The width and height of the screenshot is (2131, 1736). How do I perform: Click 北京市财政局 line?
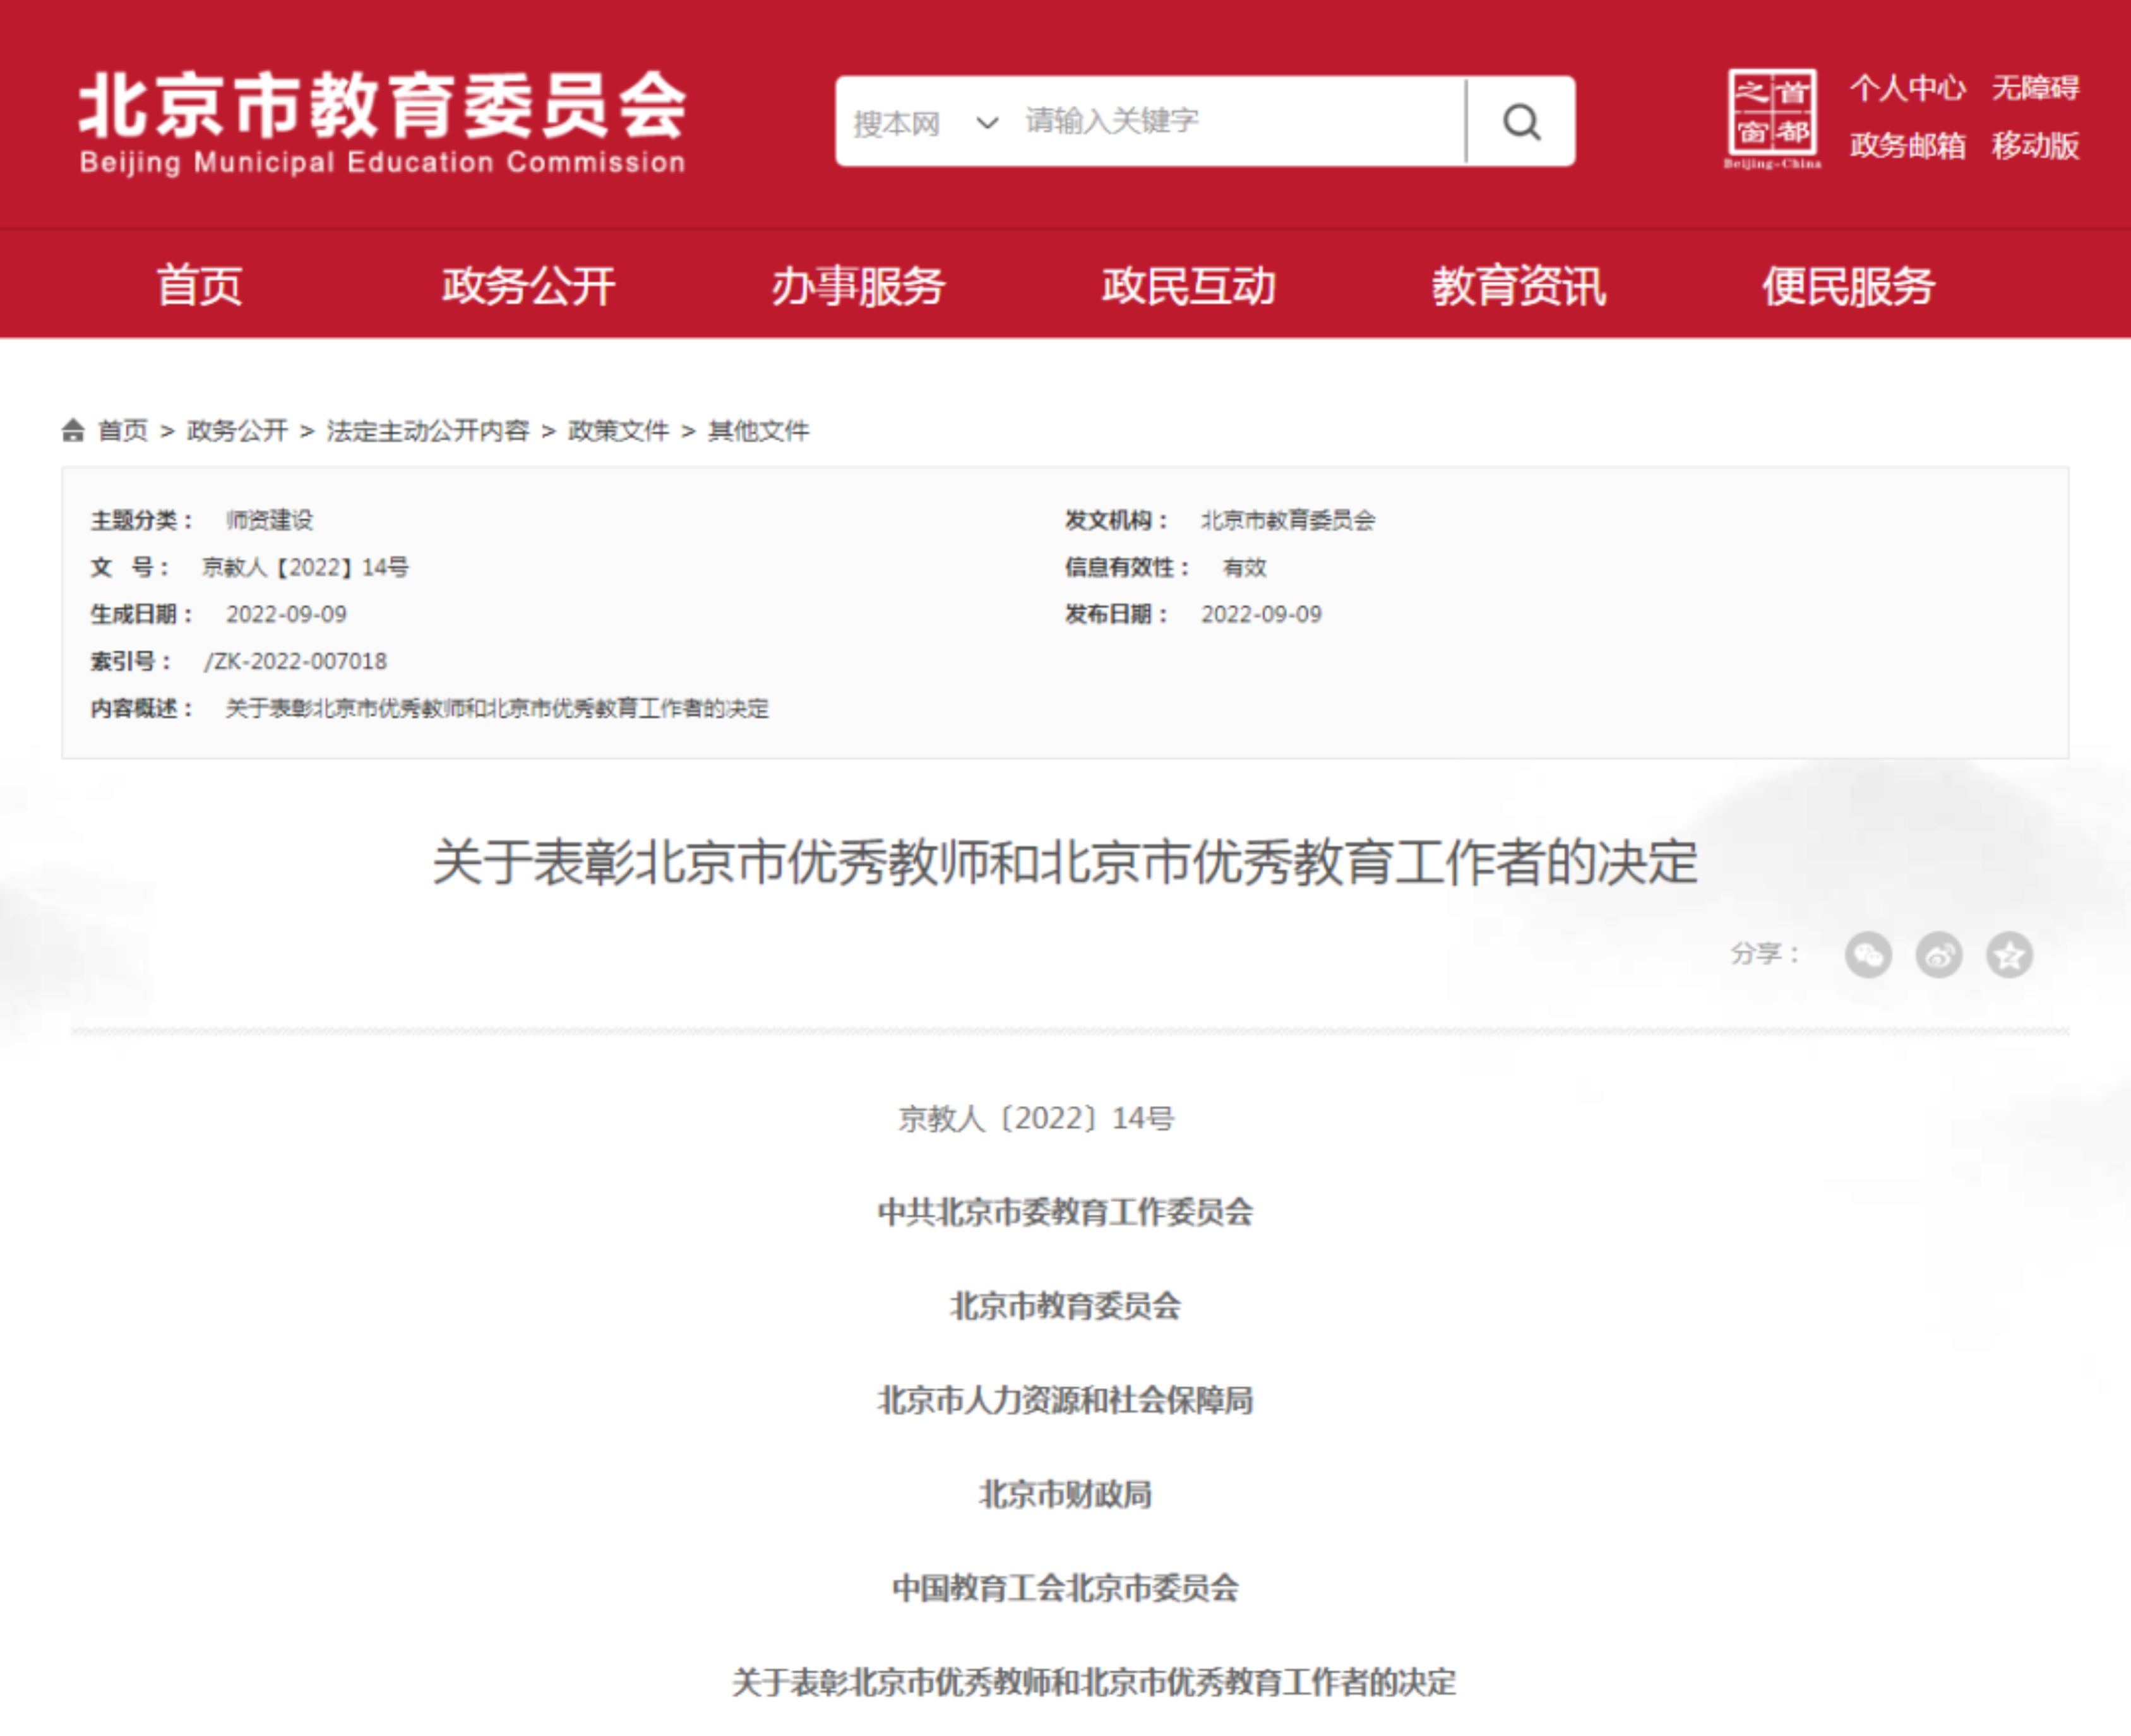1065,1494
